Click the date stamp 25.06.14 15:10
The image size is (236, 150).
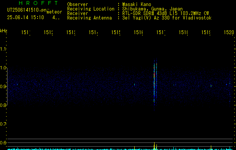tap(26, 18)
